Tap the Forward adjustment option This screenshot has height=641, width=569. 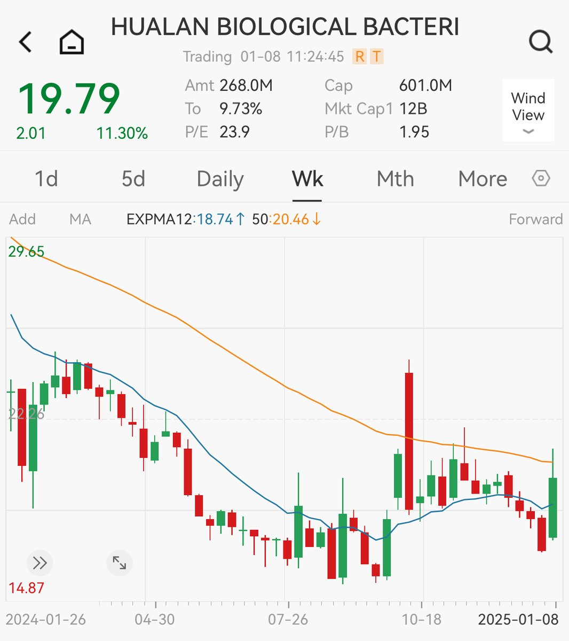tap(535, 220)
